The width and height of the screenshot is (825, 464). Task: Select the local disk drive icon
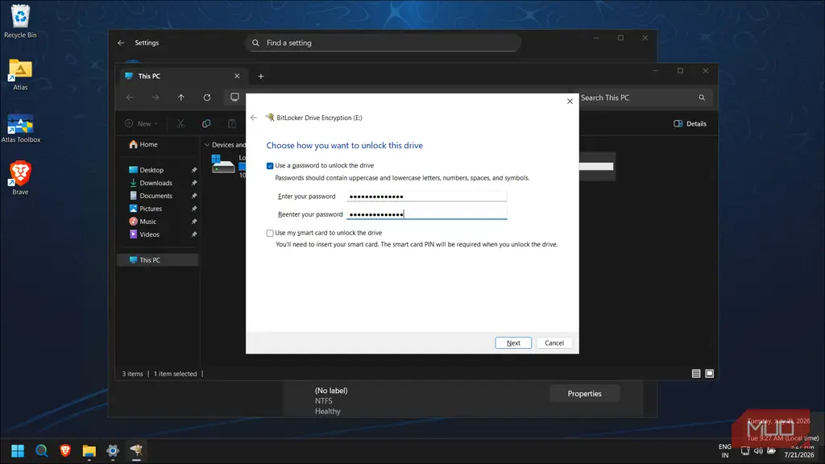pos(223,164)
